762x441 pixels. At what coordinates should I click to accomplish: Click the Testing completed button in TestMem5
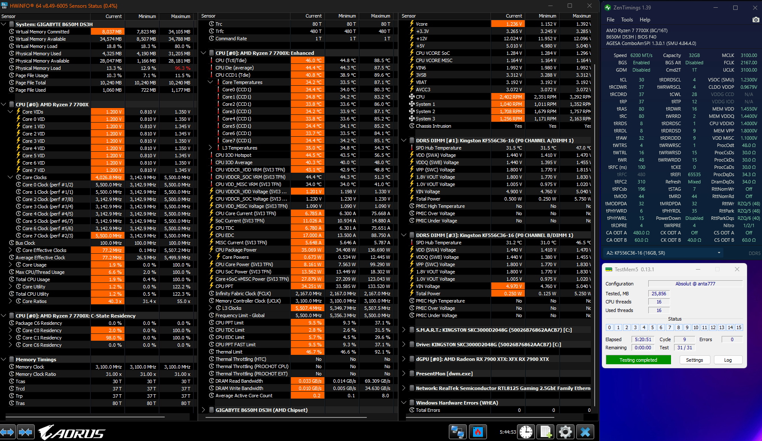[x=638, y=360]
